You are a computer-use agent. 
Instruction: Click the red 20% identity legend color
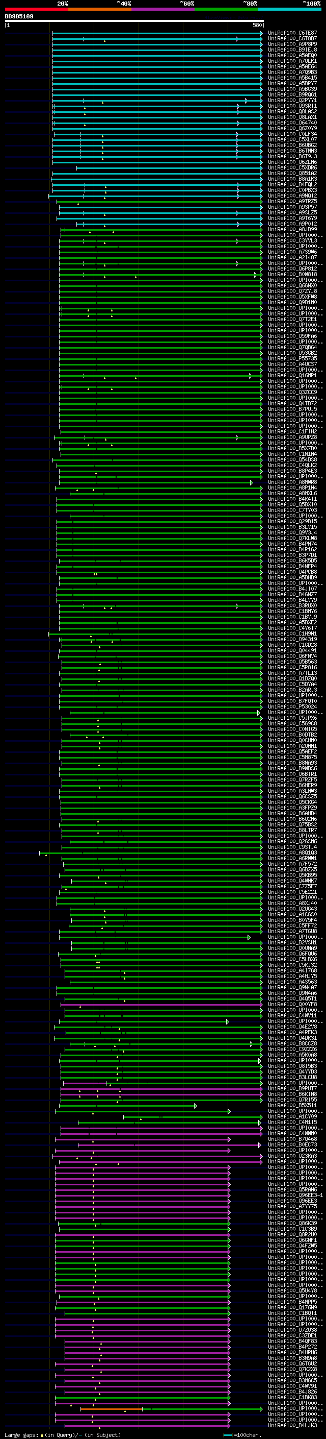click(36, 9)
